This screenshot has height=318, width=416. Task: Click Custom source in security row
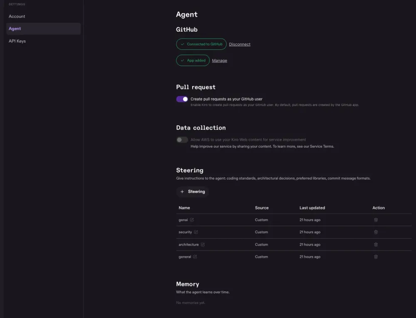pos(261,232)
